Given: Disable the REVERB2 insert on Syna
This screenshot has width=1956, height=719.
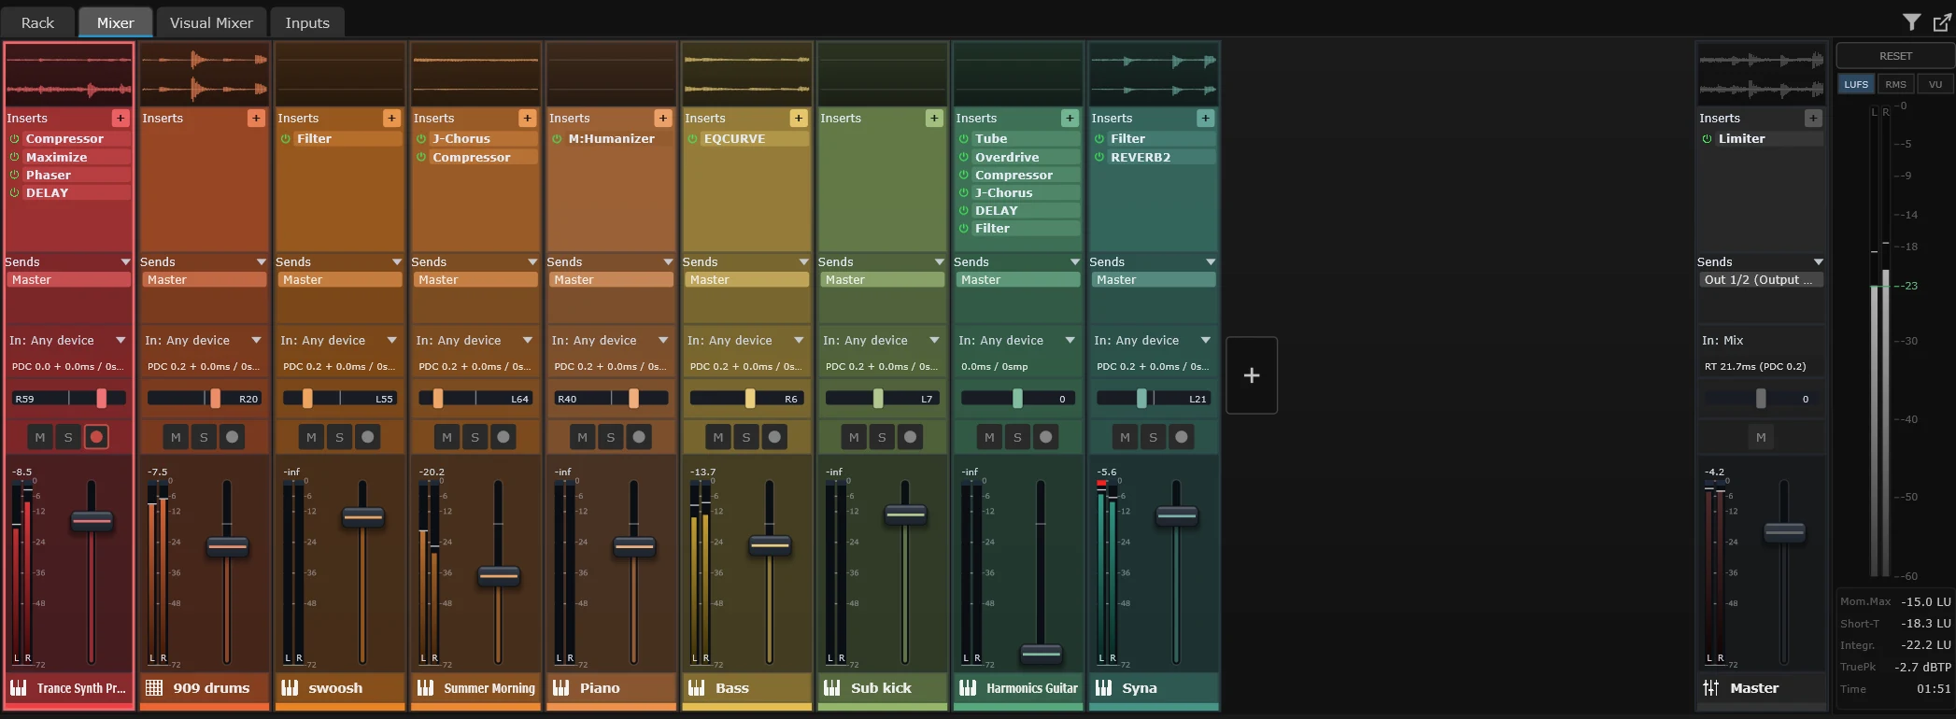Looking at the screenshot, I should coord(1099,157).
